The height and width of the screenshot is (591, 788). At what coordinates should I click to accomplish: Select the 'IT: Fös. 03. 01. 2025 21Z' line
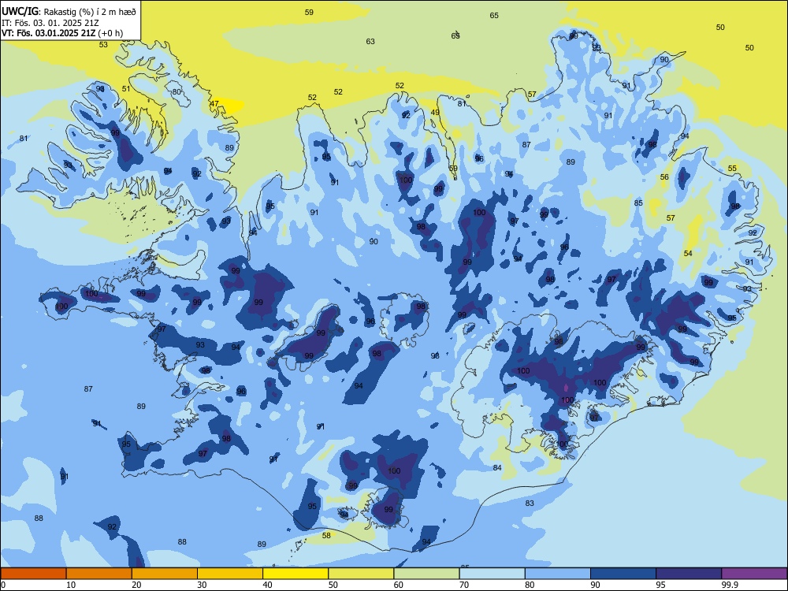[x=51, y=23]
